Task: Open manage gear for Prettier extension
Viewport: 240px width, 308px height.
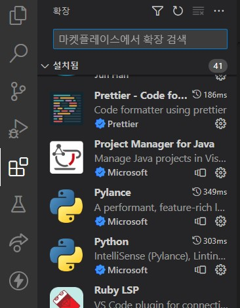Action: pos(220,124)
